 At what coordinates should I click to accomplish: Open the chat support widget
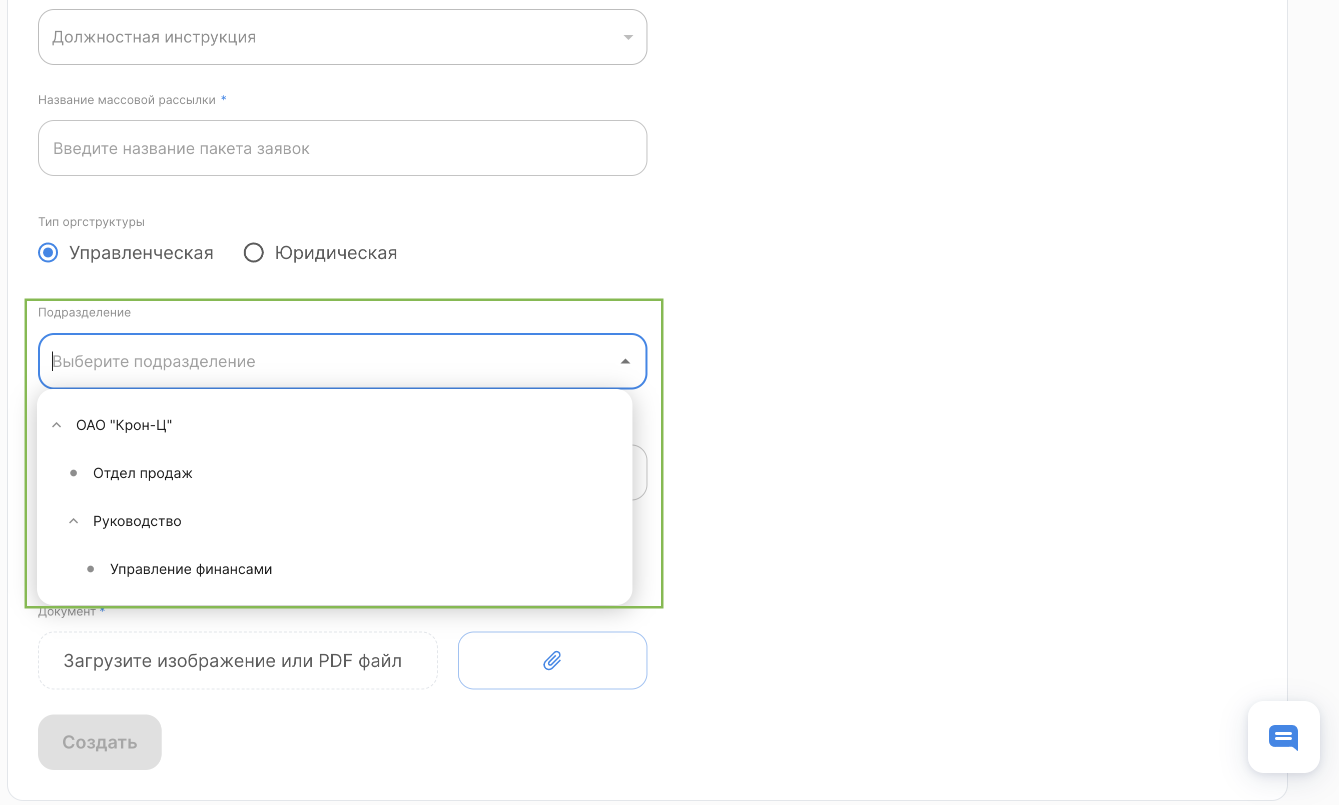(x=1283, y=737)
